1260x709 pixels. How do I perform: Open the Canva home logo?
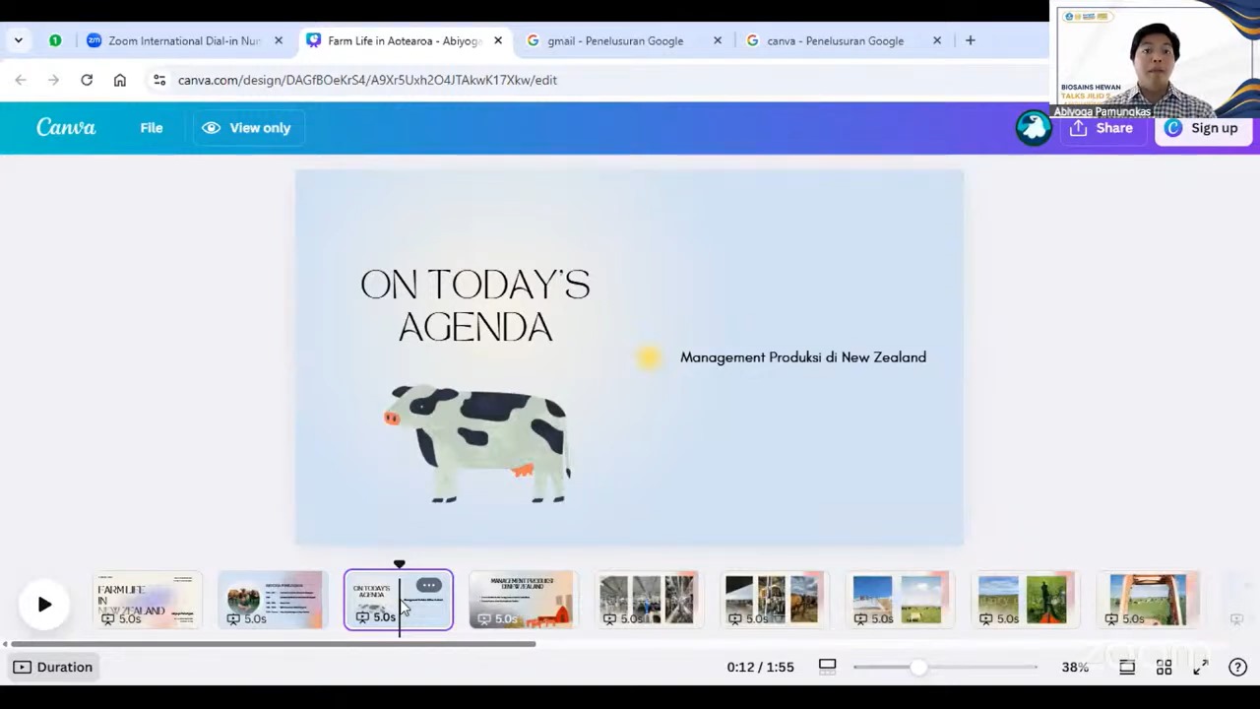click(66, 128)
